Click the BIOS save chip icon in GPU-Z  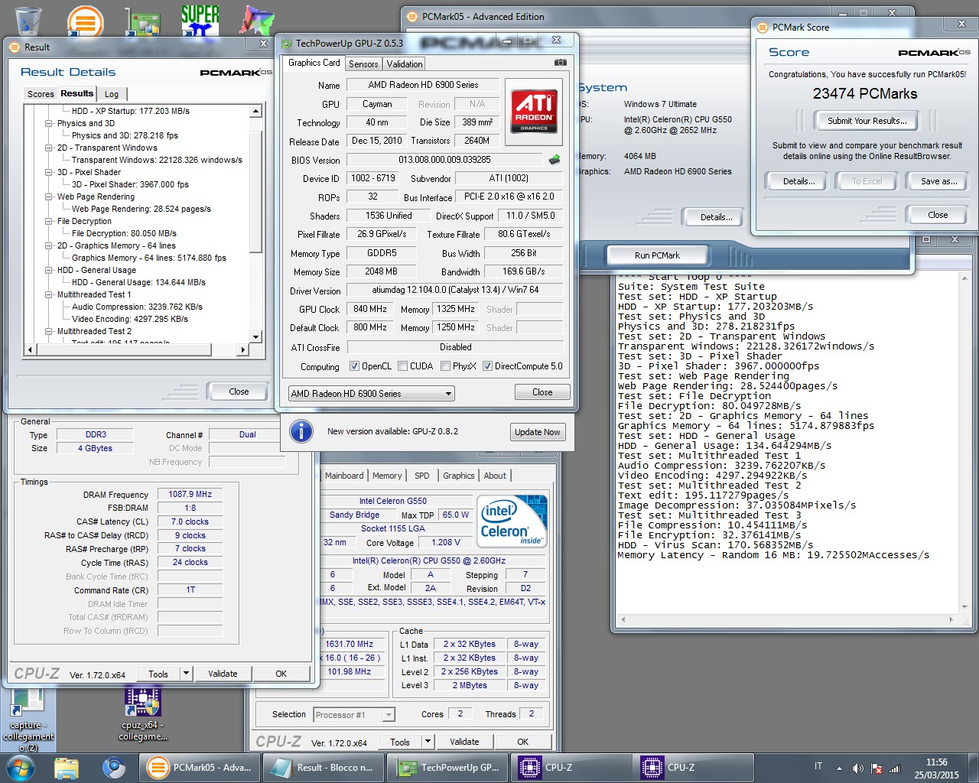[x=555, y=160]
